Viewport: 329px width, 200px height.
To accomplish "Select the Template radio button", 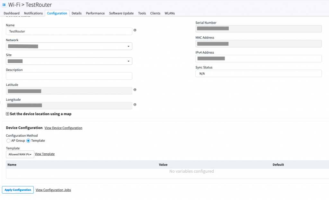I will click(x=28, y=141).
